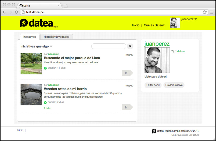
Task: Click author juanperez on the Veredas initiative
Action: click(x=53, y=85)
